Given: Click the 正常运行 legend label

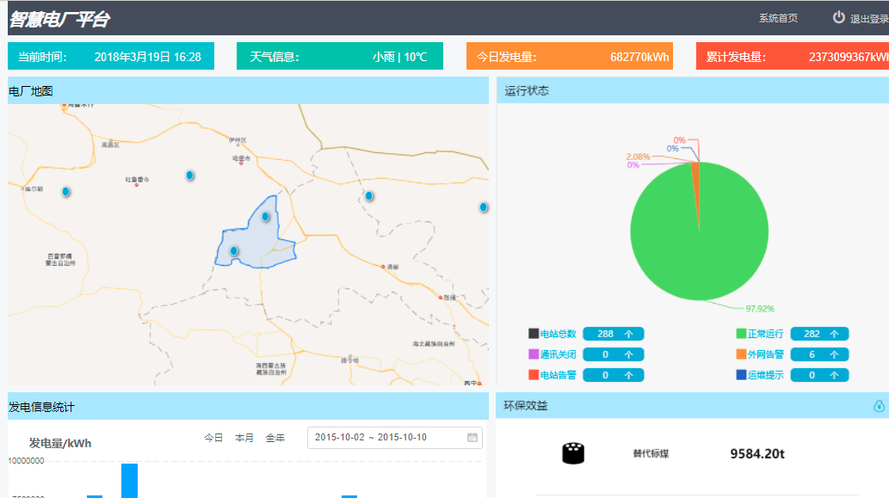Looking at the screenshot, I should (x=765, y=335).
